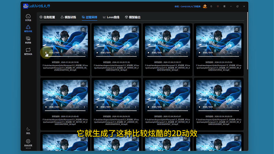The width and height of the screenshot is (274, 154).
Task: Open the 模型训练 sidebar section
Action: 28,29
